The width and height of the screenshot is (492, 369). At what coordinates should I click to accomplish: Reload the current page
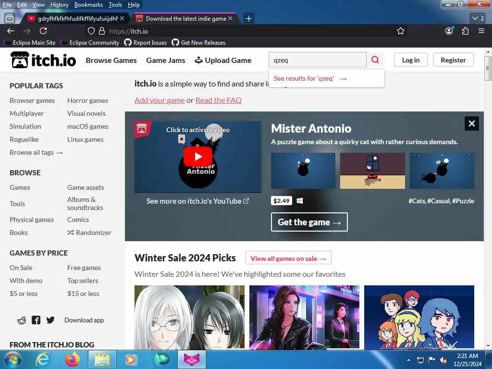[43, 31]
